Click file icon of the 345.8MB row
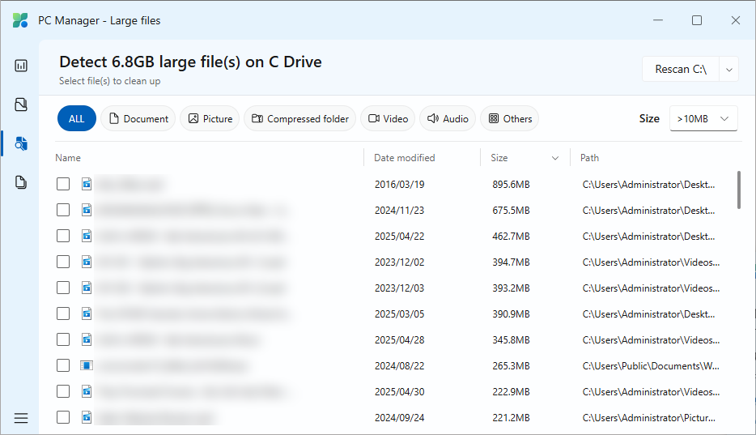Image resolution: width=756 pixels, height=435 pixels. pyautogui.click(x=87, y=340)
